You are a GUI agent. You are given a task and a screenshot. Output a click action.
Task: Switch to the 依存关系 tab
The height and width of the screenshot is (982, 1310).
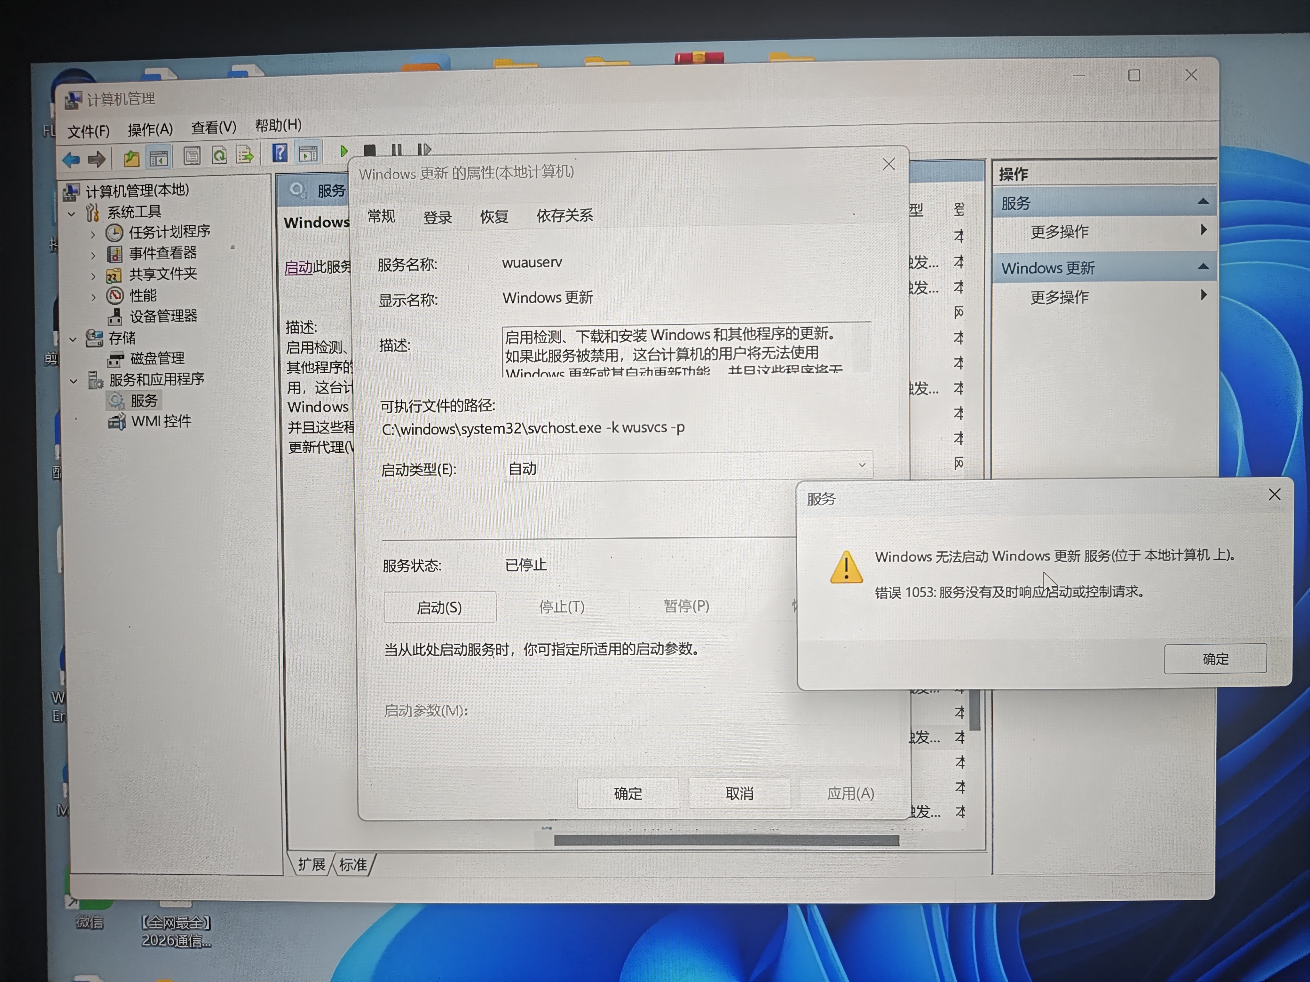pyautogui.click(x=564, y=215)
